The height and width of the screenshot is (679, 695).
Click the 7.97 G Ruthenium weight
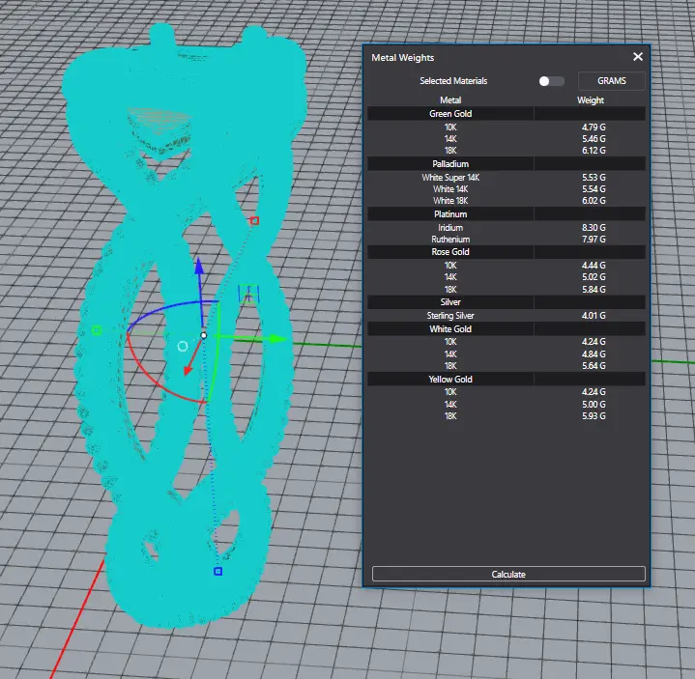(x=594, y=239)
